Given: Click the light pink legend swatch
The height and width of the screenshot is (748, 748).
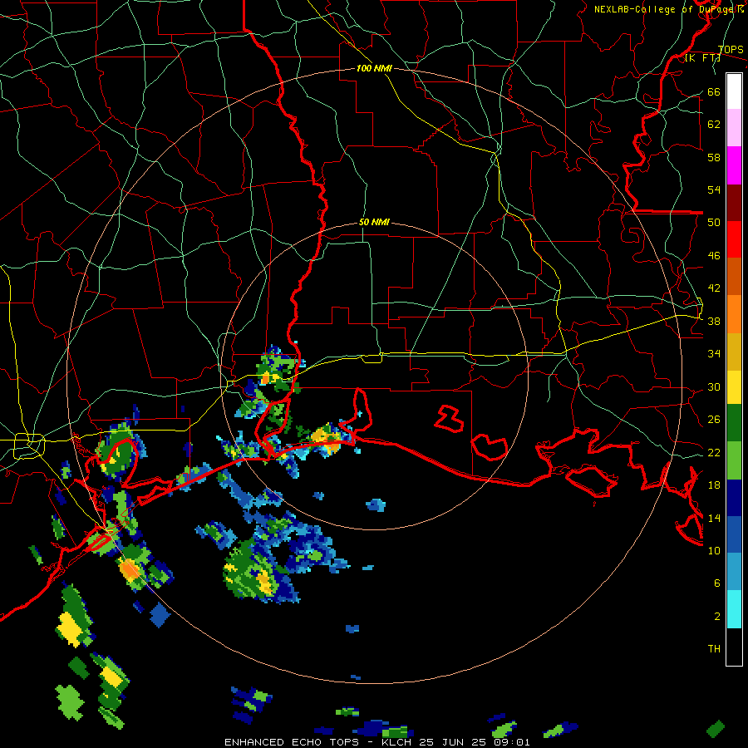Looking at the screenshot, I should pyautogui.click(x=734, y=128).
